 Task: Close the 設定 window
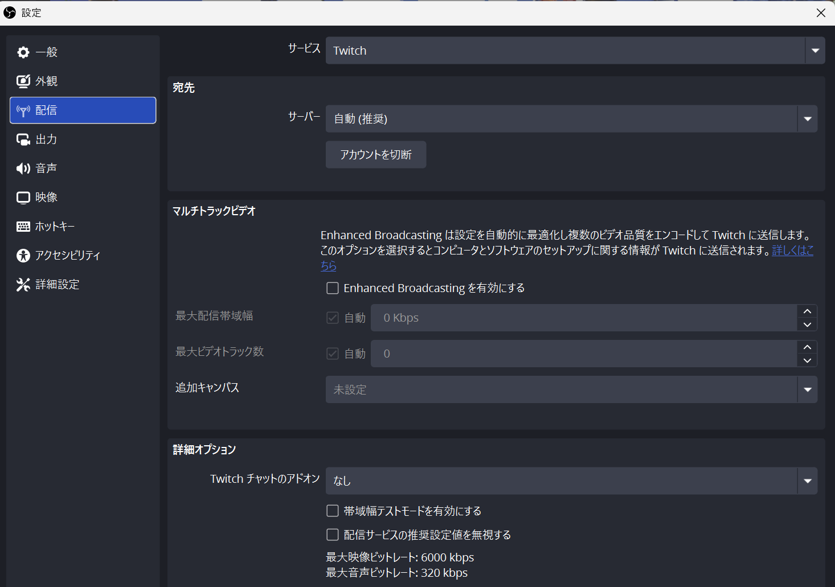[x=821, y=13]
